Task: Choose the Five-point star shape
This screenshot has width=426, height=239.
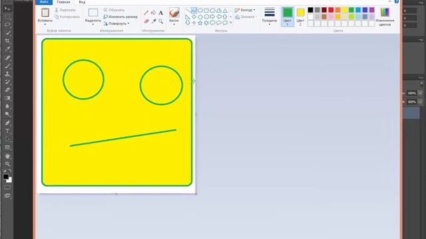Action: [x=200, y=23]
